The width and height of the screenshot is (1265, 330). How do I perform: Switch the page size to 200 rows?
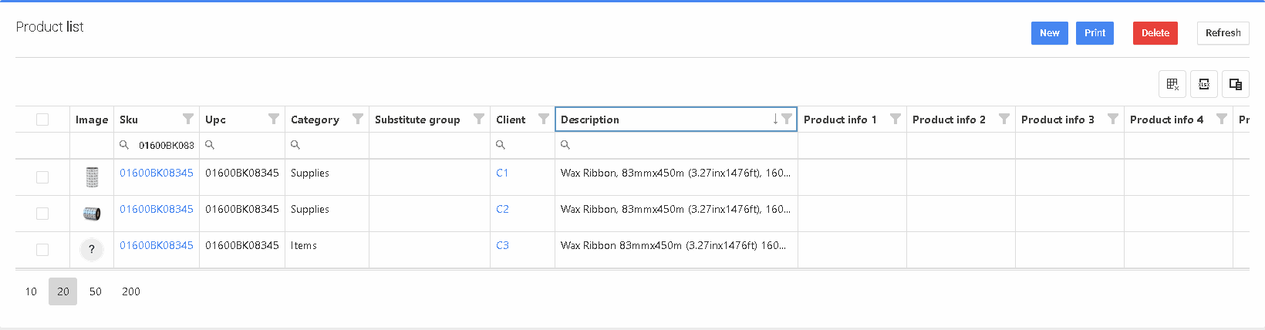coord(131,291)
